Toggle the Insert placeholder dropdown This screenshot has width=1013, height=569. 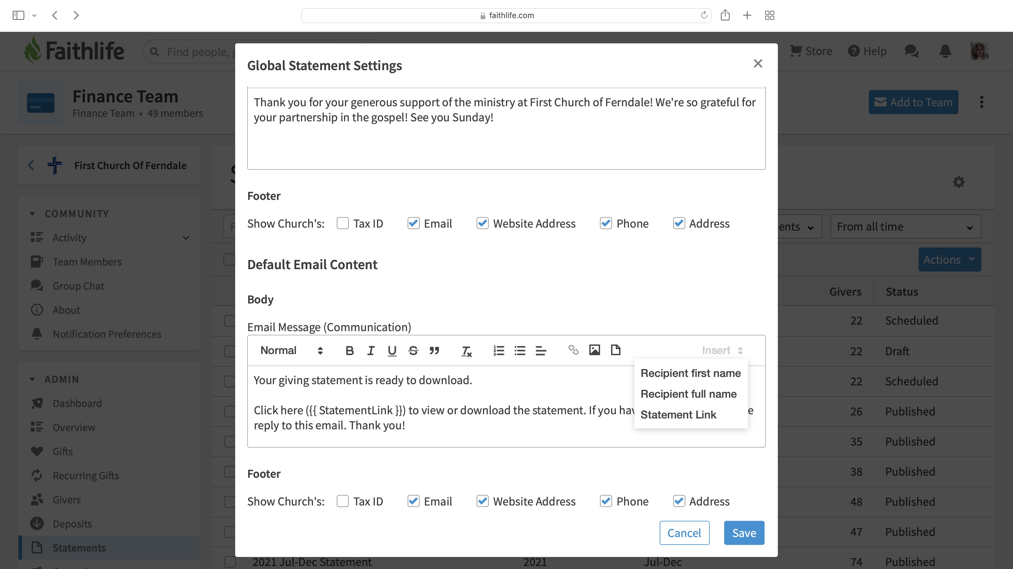coord(722,350)
